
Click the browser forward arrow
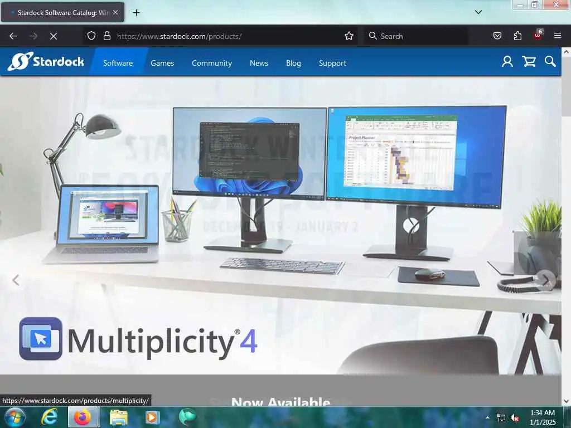coord(33,36)
